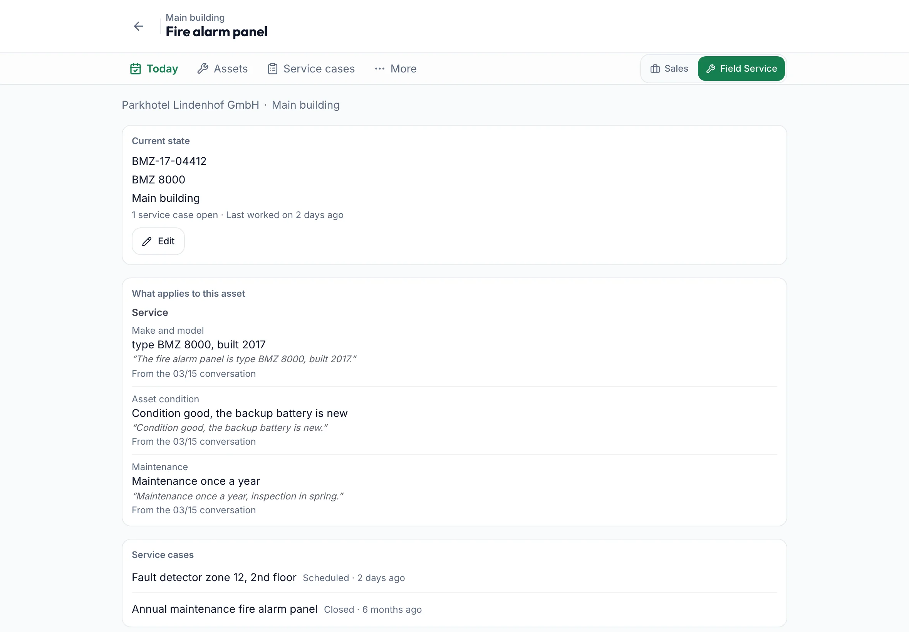The height and width of the screenshot is (632, 909).
Task: Click the Assets wrench icon
Action: pos(203,69)
